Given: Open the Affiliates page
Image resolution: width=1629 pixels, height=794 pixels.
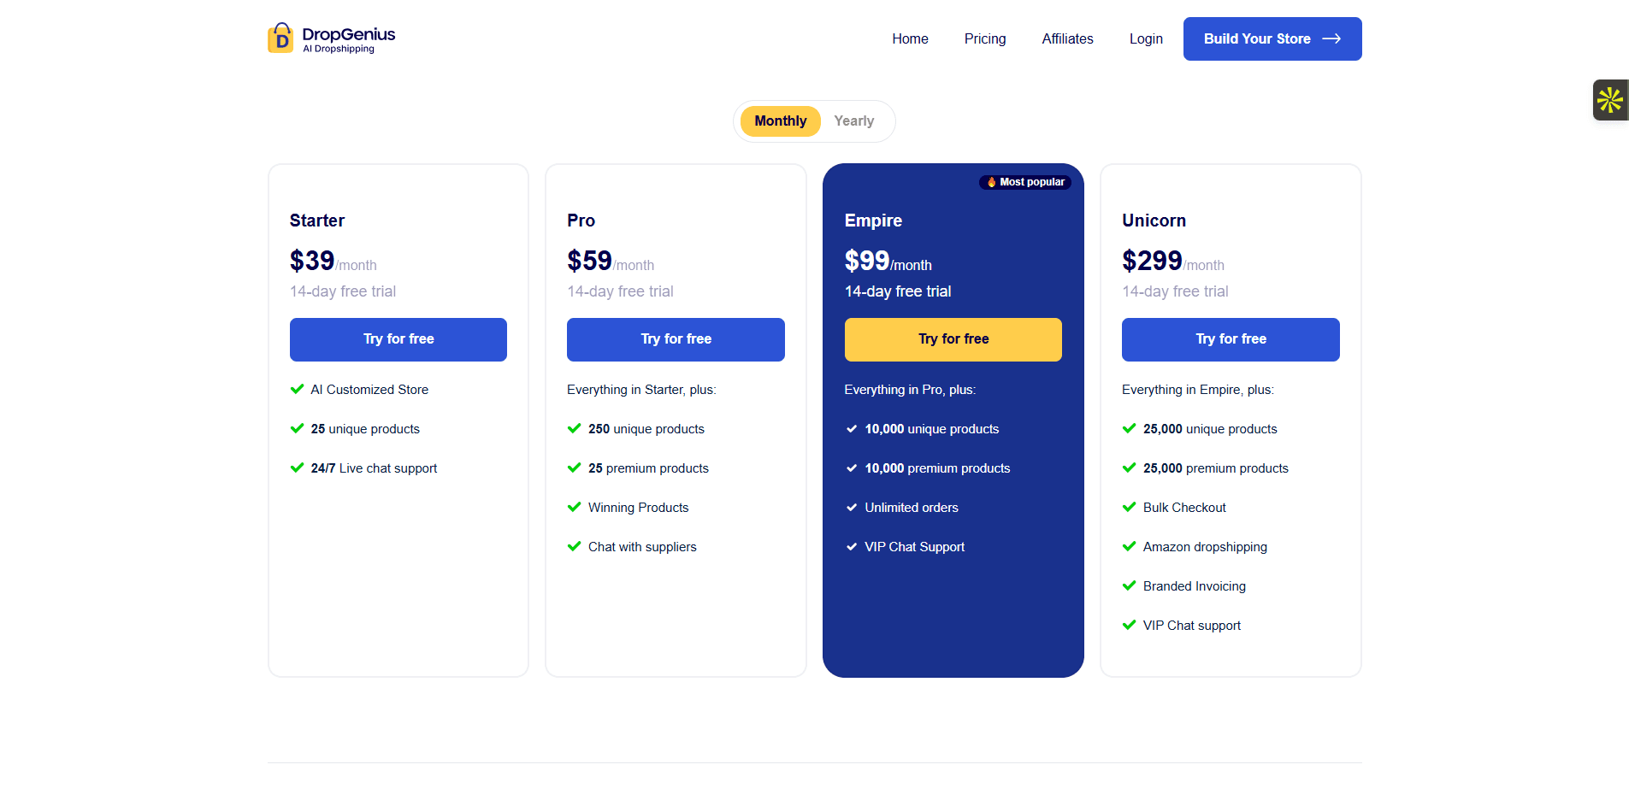Looking at the screenshot, I should (1066, 38).
